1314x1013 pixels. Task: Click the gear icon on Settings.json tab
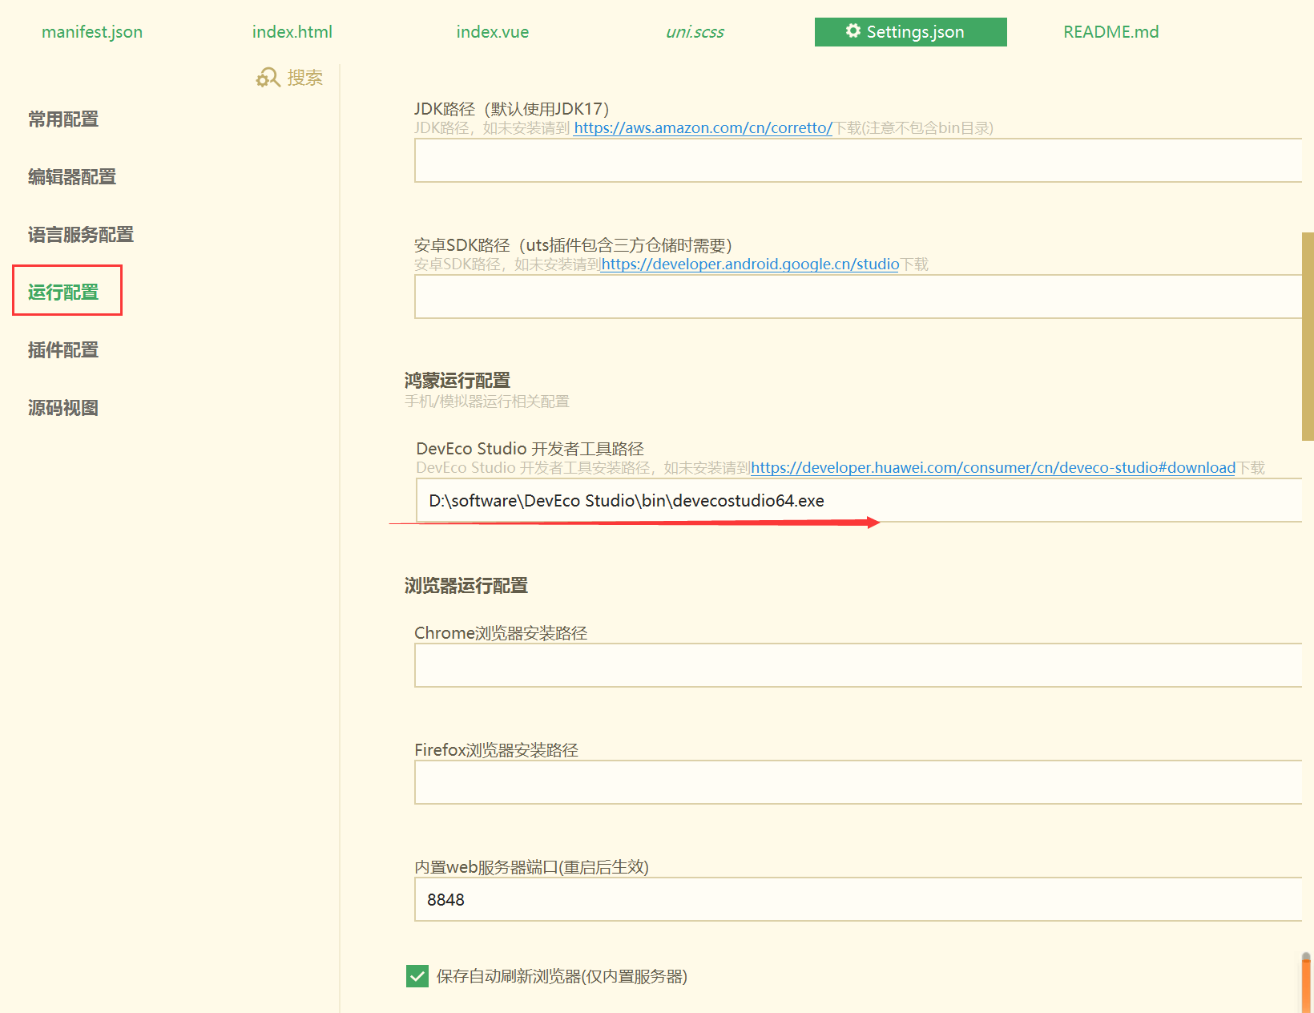852,31
